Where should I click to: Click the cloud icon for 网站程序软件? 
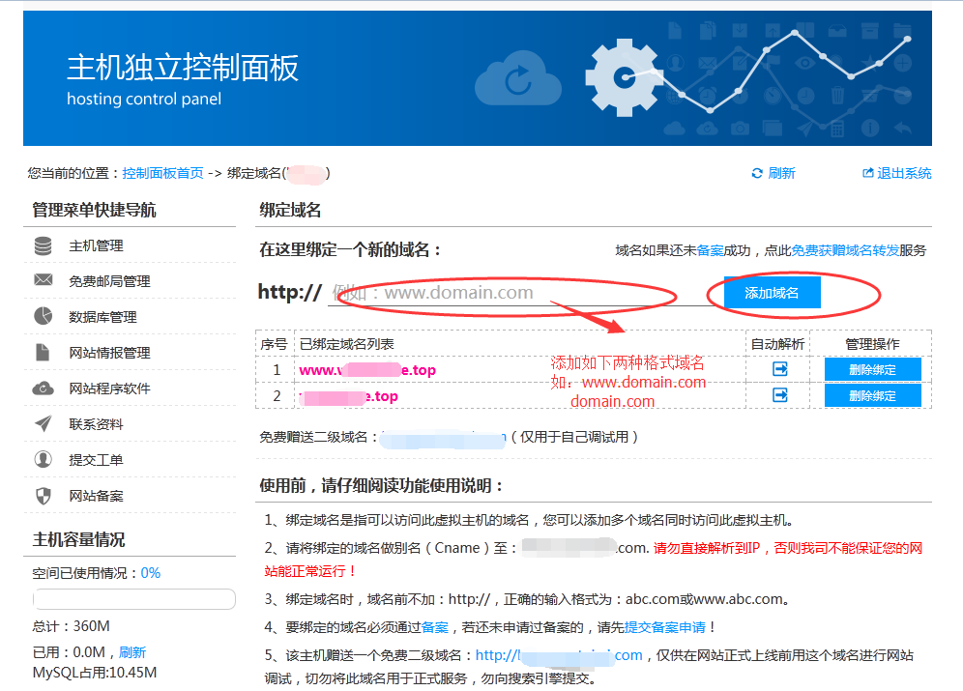click(x=43, y=389)
